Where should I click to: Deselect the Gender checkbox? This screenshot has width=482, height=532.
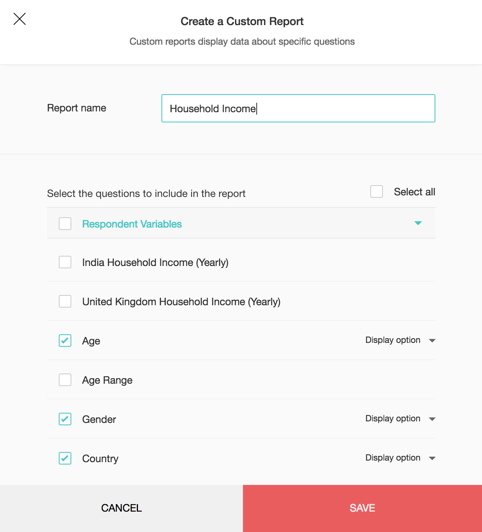[65, 419]
